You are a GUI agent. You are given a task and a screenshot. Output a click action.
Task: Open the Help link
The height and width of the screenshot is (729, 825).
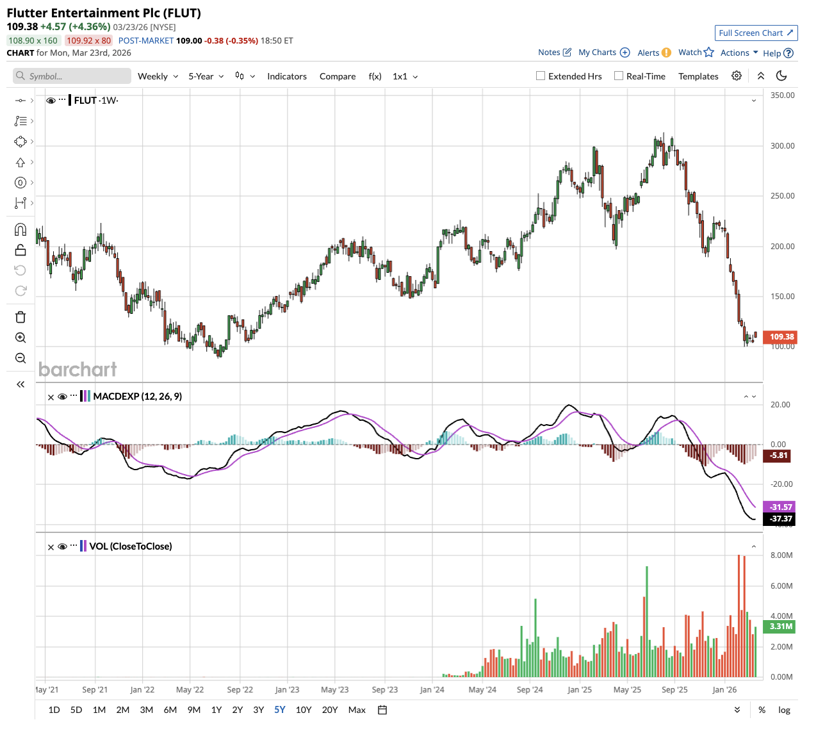(778, 53)
